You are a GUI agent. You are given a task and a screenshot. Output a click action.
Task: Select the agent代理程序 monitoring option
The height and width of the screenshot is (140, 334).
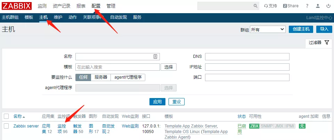(128, 77)
